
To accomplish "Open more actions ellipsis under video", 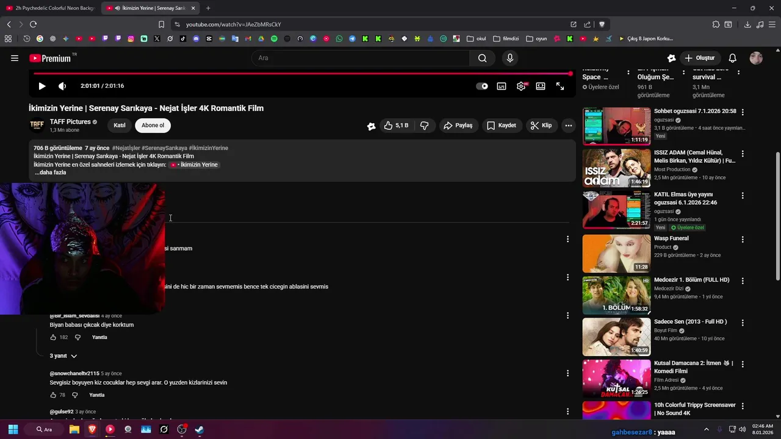I will click(569, 126).
